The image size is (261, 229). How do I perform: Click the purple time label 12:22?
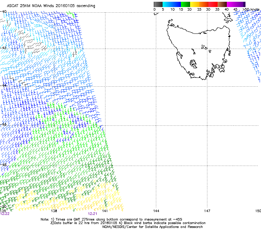tap(5, 214)
